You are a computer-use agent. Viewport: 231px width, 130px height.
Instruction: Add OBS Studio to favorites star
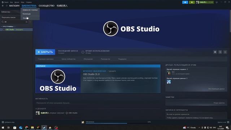click(225, 52)
